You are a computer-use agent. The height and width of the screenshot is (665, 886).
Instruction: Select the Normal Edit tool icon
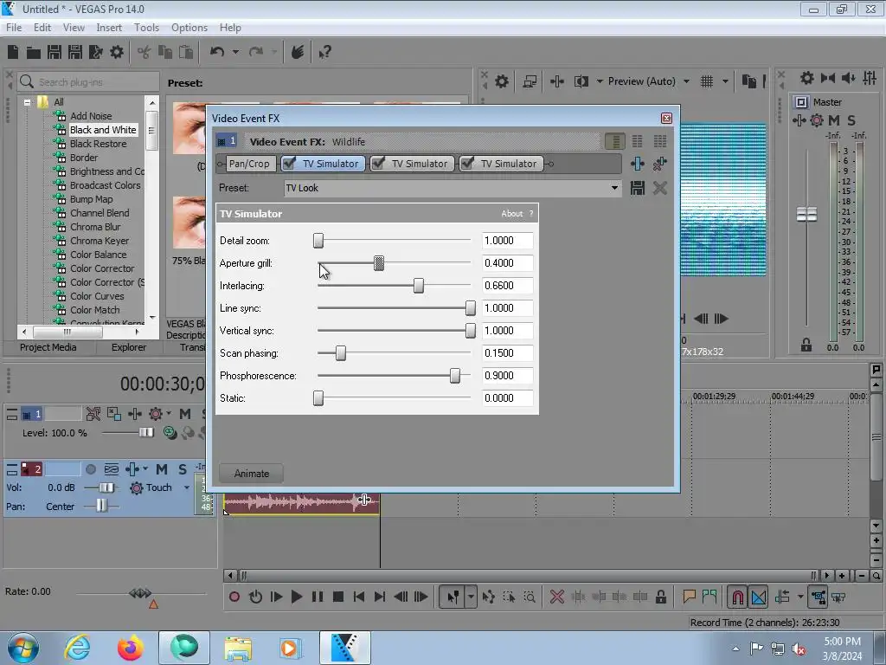(453, 597)
